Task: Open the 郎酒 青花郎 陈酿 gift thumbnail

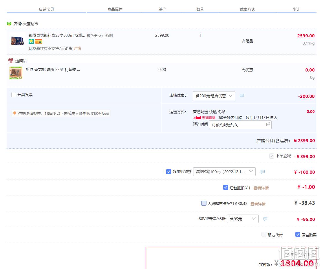Action: pyautogui.click(x=16, y=73)
